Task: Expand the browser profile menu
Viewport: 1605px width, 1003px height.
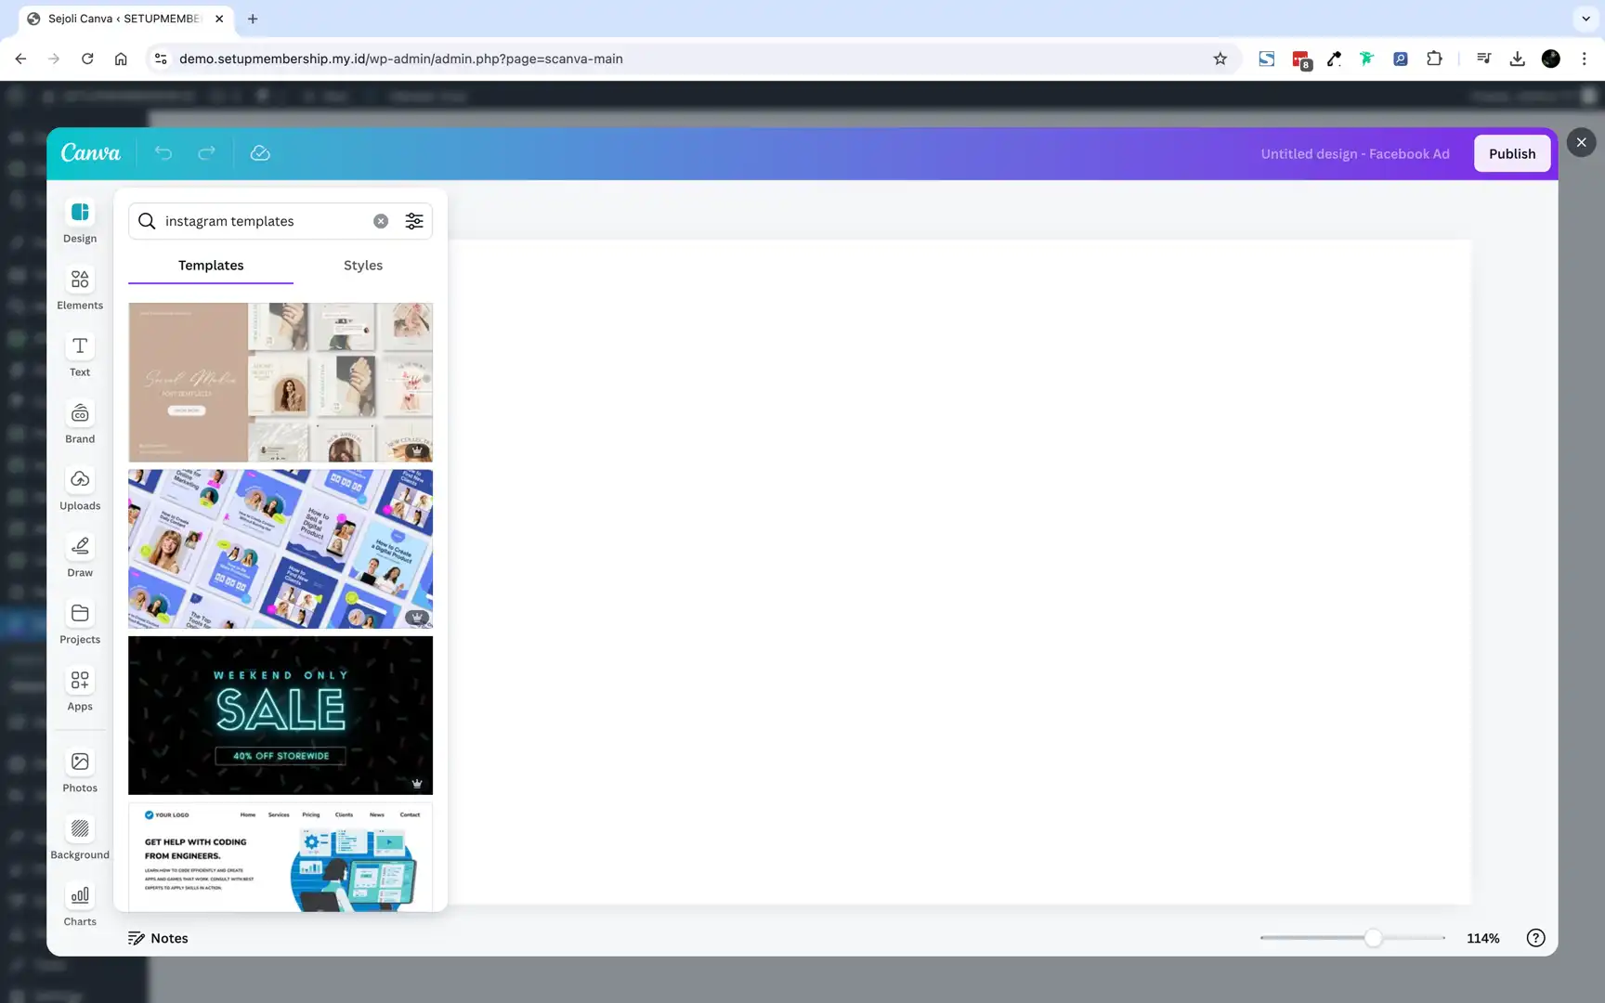Action: pyautogui.click(x=1550, y=59)
